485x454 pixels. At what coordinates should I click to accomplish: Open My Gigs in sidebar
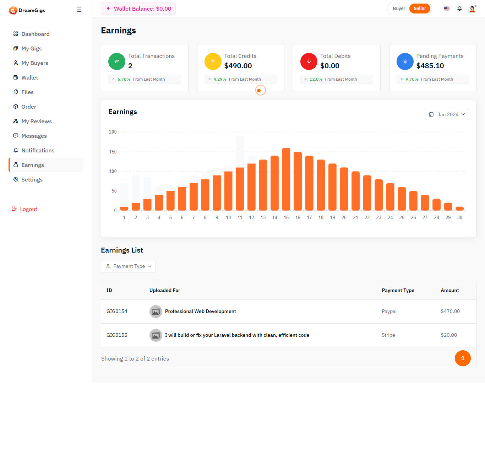tap(31, 49)
